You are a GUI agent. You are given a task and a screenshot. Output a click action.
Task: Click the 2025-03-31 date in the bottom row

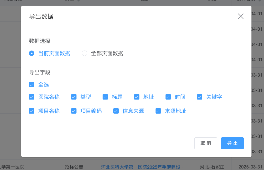tap(250, 167)
